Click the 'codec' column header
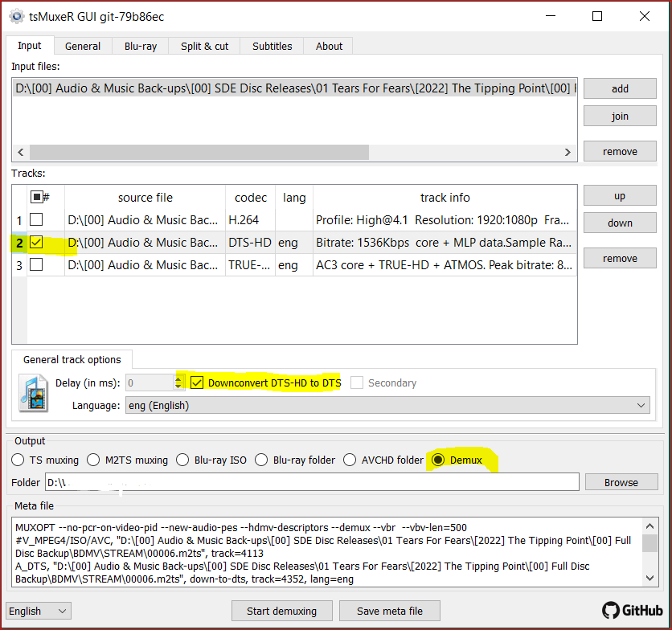Image resolution: width=672 pixels, height=630 pixels. (x=251, y=198)
